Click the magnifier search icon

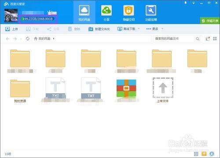pos(198,39)
